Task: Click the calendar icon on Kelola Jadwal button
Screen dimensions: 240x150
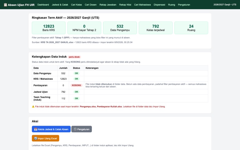Action: (35, 129)
